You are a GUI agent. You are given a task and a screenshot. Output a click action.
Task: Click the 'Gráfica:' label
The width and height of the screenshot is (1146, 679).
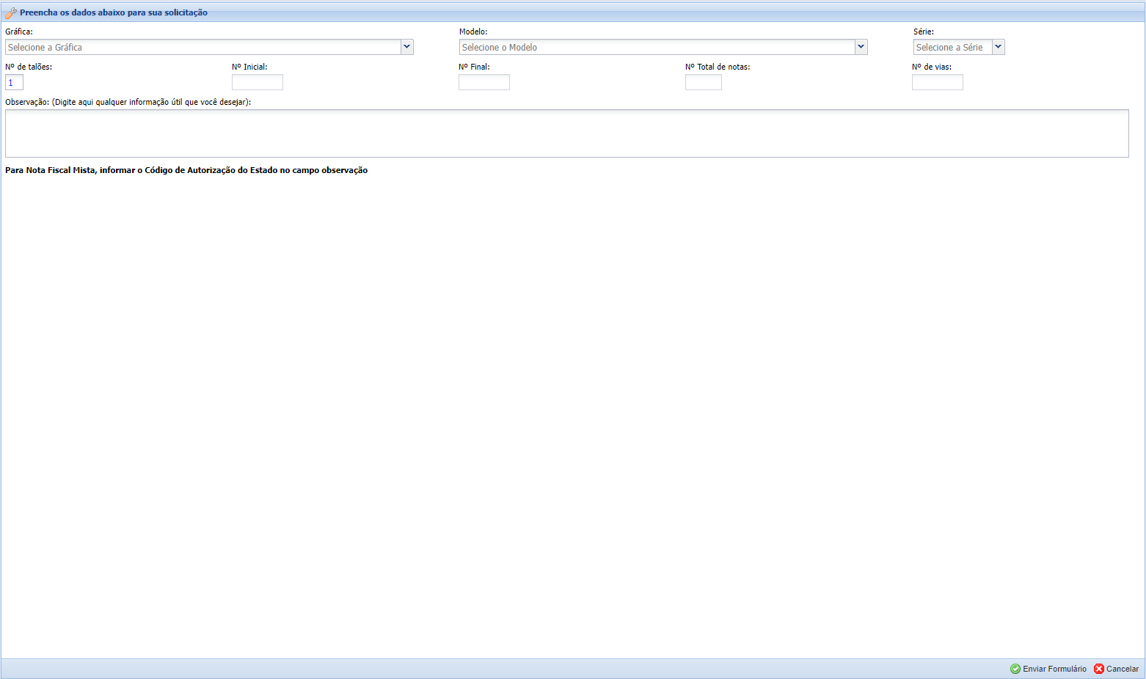click(x=19, y=32)
